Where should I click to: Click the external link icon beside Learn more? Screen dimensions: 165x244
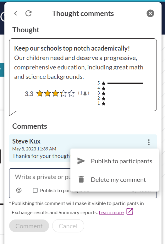tap(129, 211)
